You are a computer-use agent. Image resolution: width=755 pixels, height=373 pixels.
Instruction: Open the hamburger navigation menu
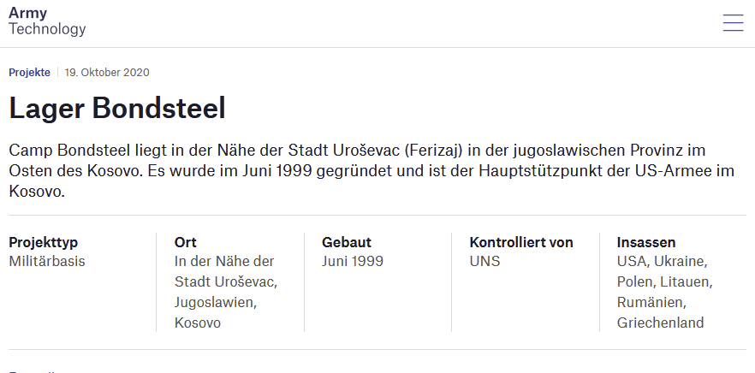coord(733,23)
